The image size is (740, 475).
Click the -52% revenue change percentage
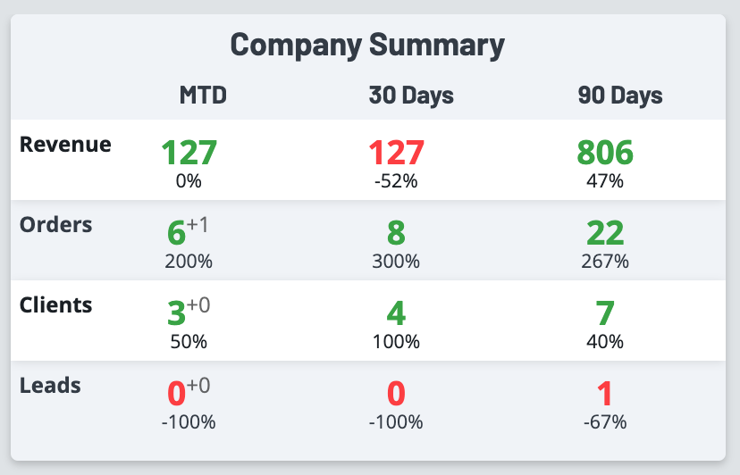point(396,181)
